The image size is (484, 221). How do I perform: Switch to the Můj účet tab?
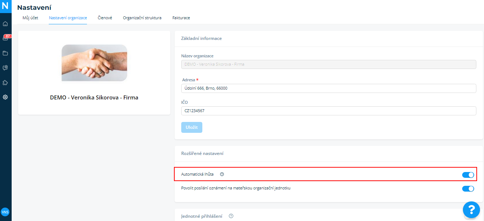tap(30, 18)
